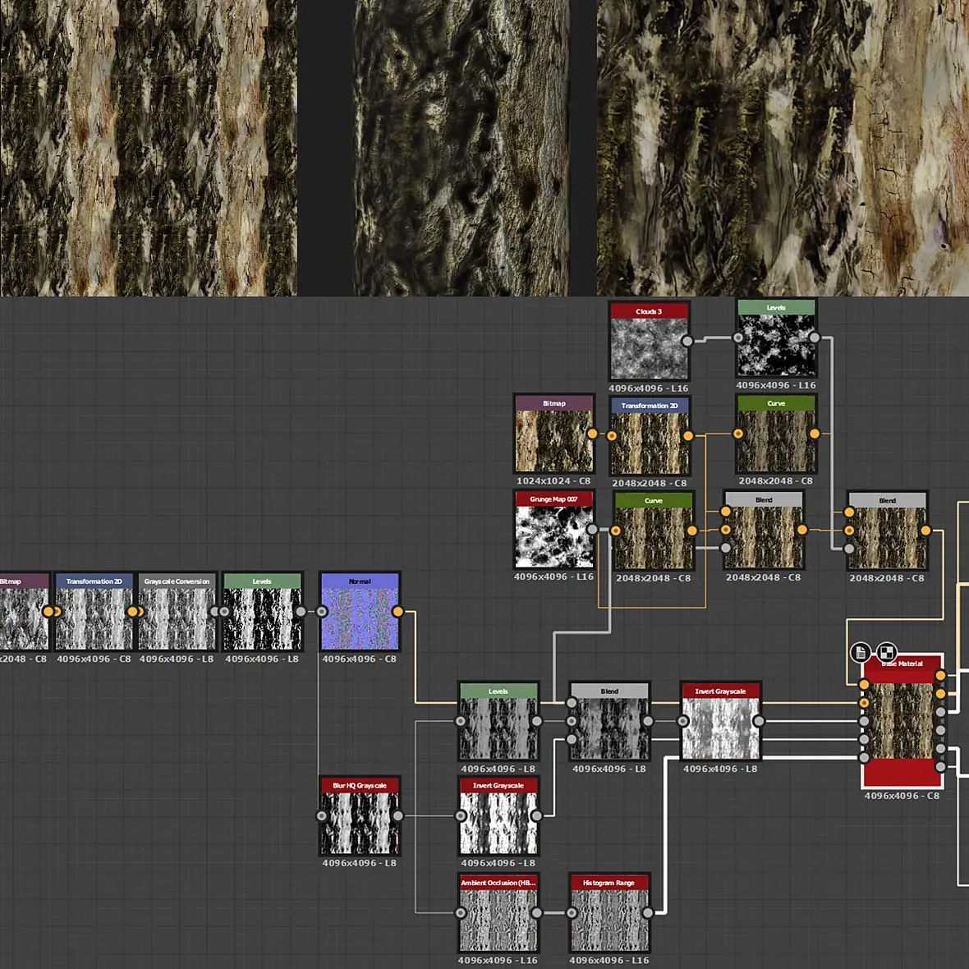Click the document badge icon on Base Material node
Image resolution: width=969 pixels, height=969 pixels.
[x=861, y=652]
